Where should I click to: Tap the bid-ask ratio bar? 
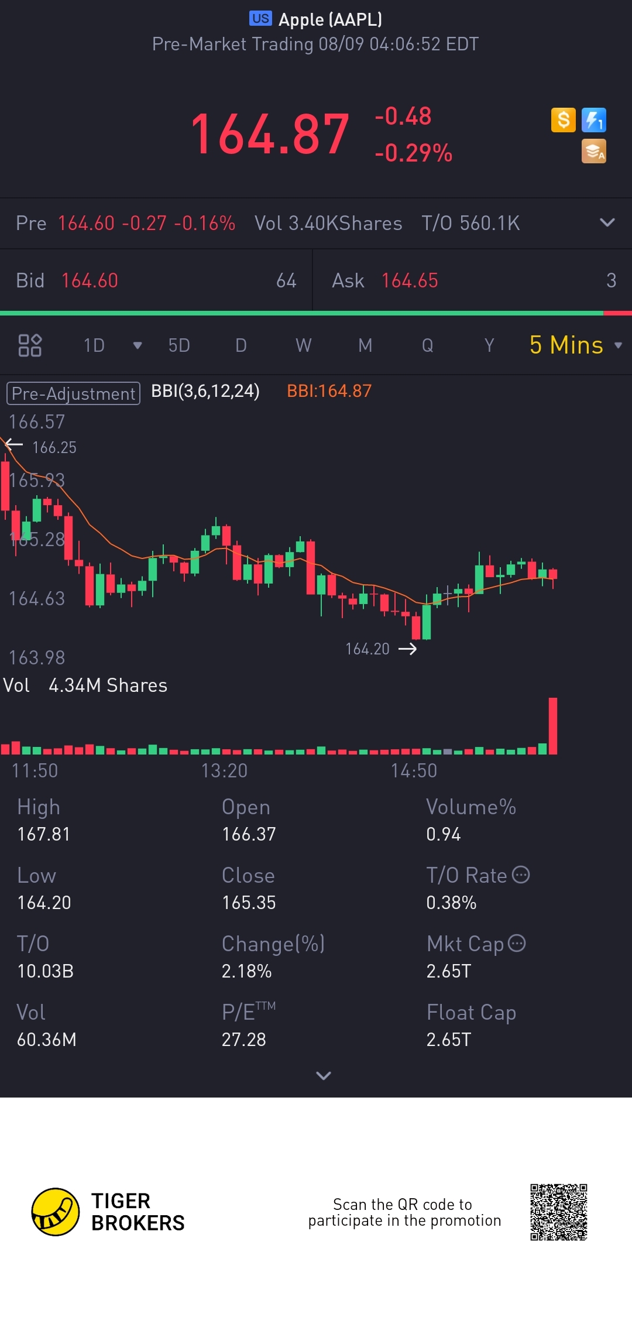click(x=316, y=313)
